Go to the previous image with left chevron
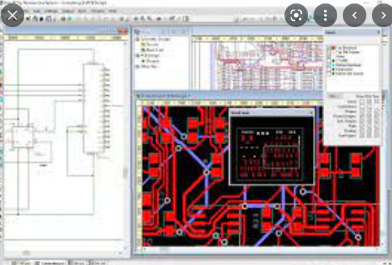 click(x=355, y=15)
